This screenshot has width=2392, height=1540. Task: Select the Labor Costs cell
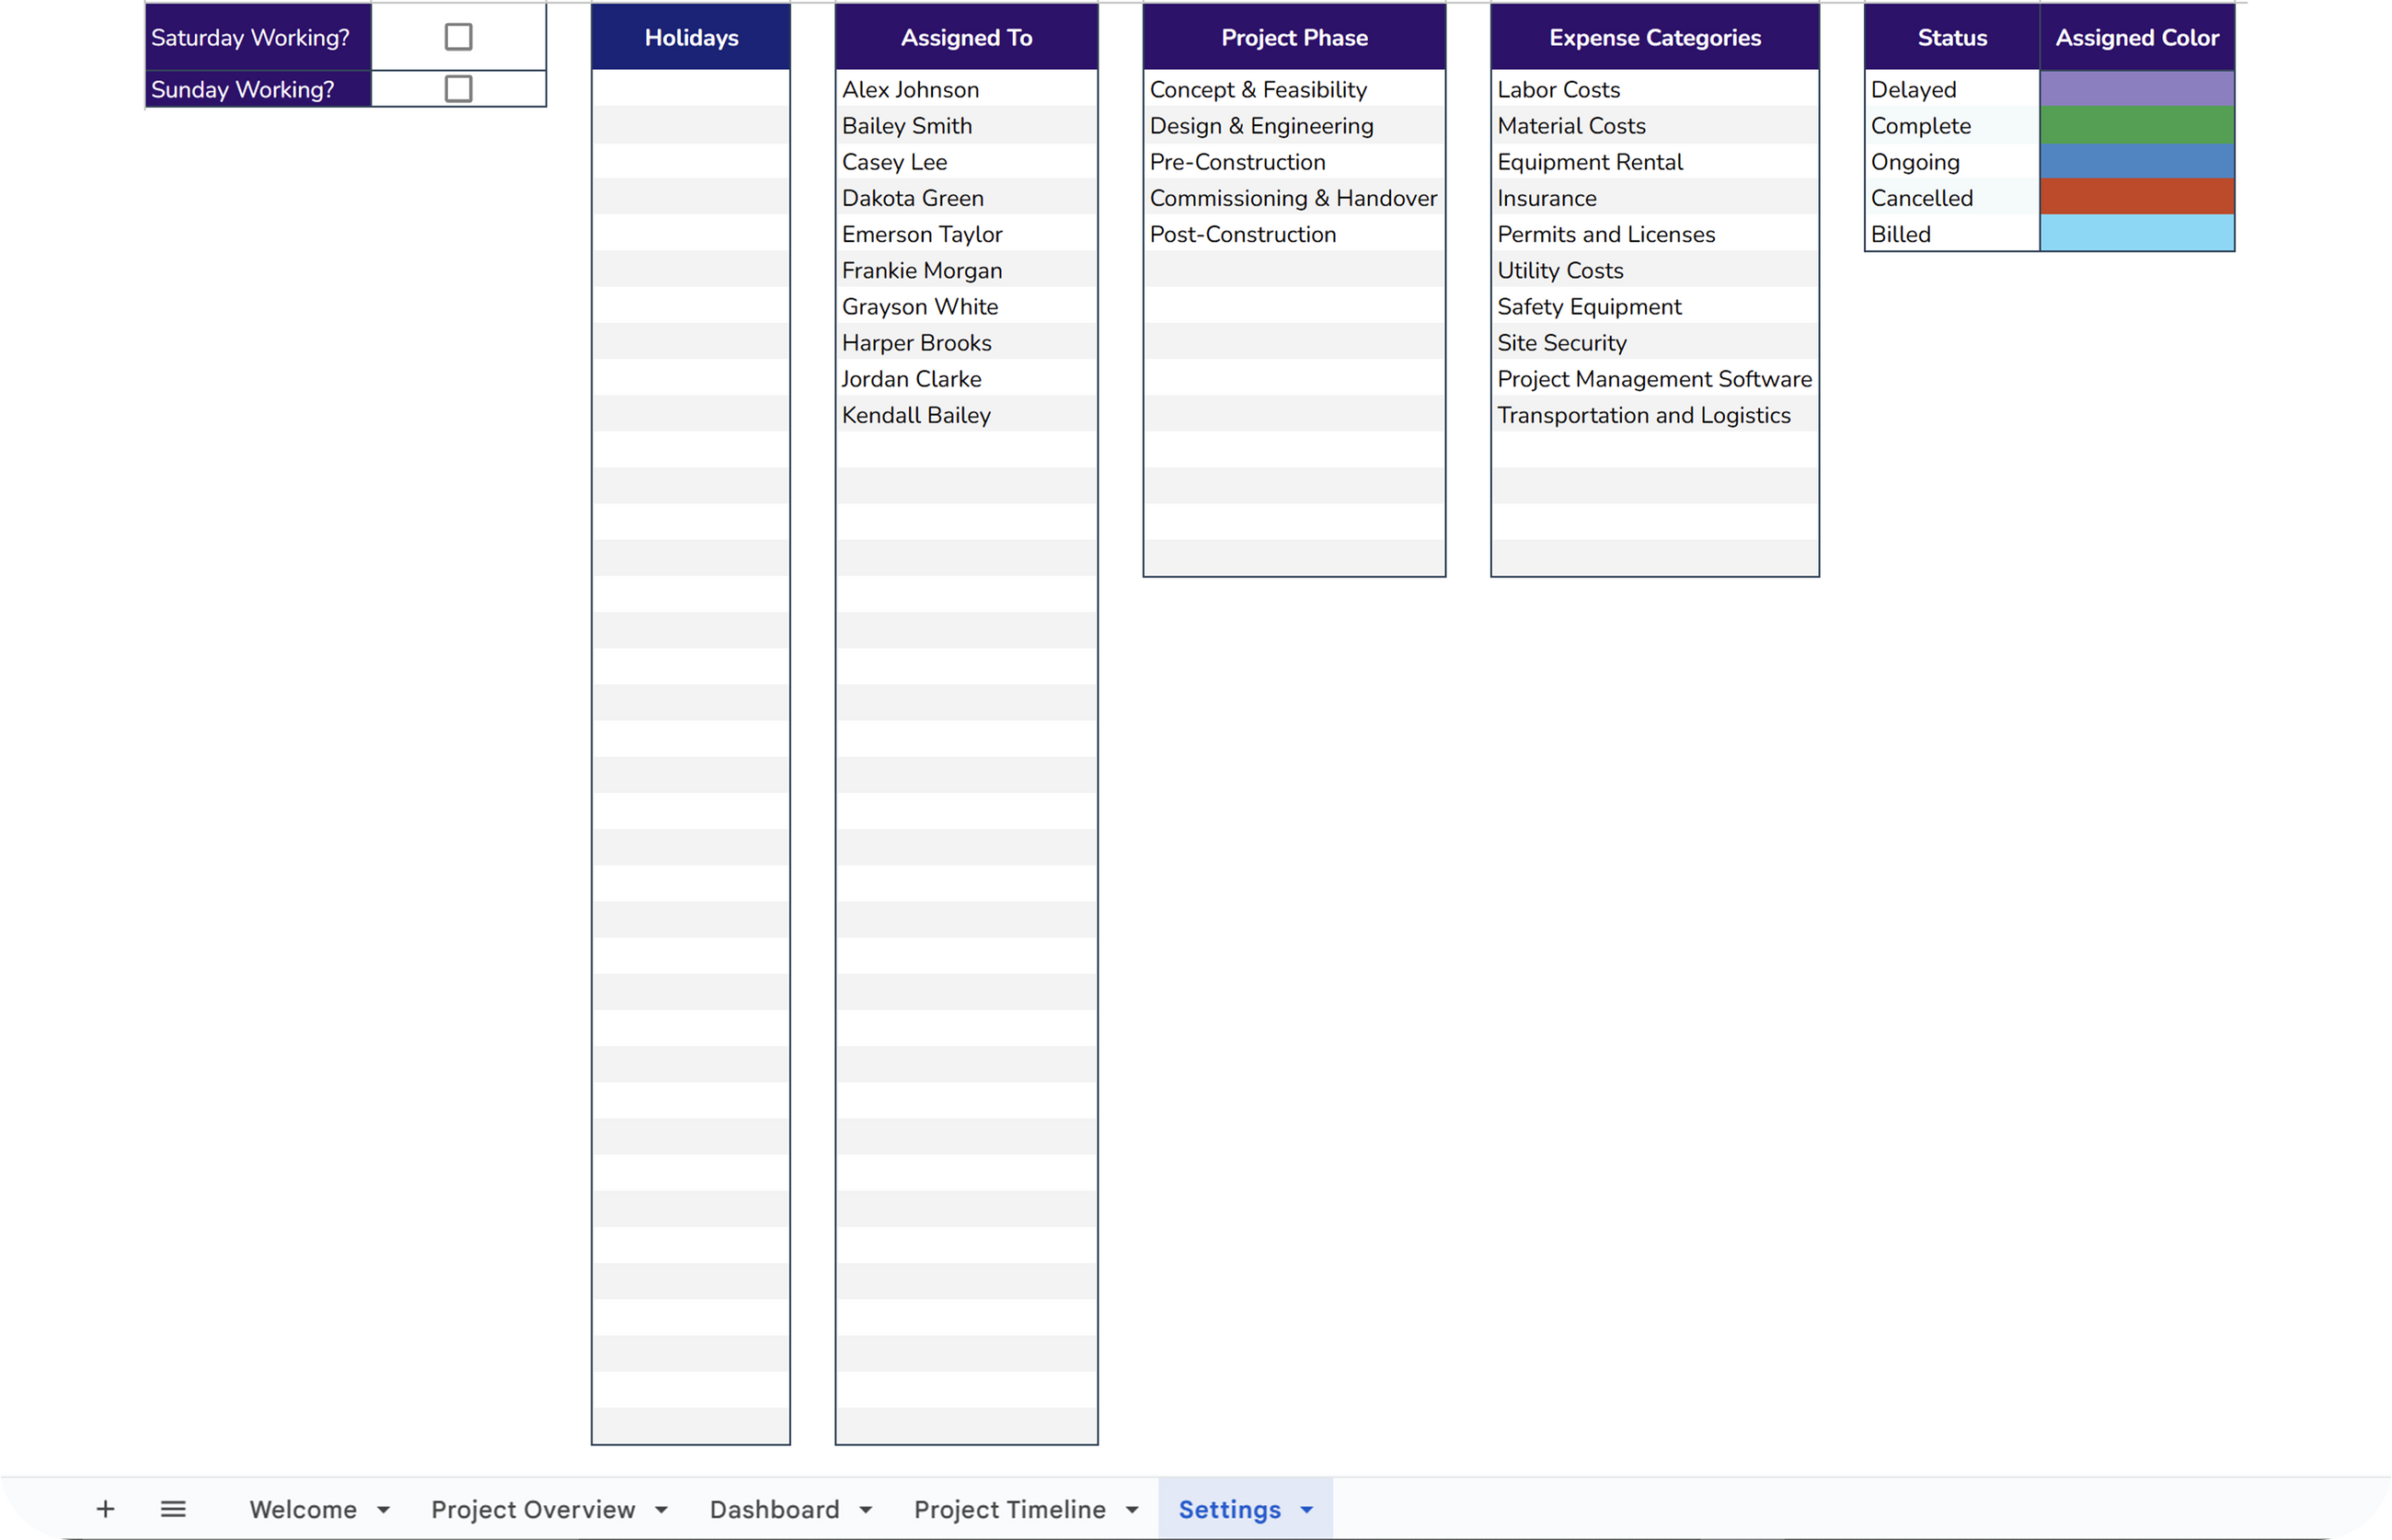(1655, 89)
